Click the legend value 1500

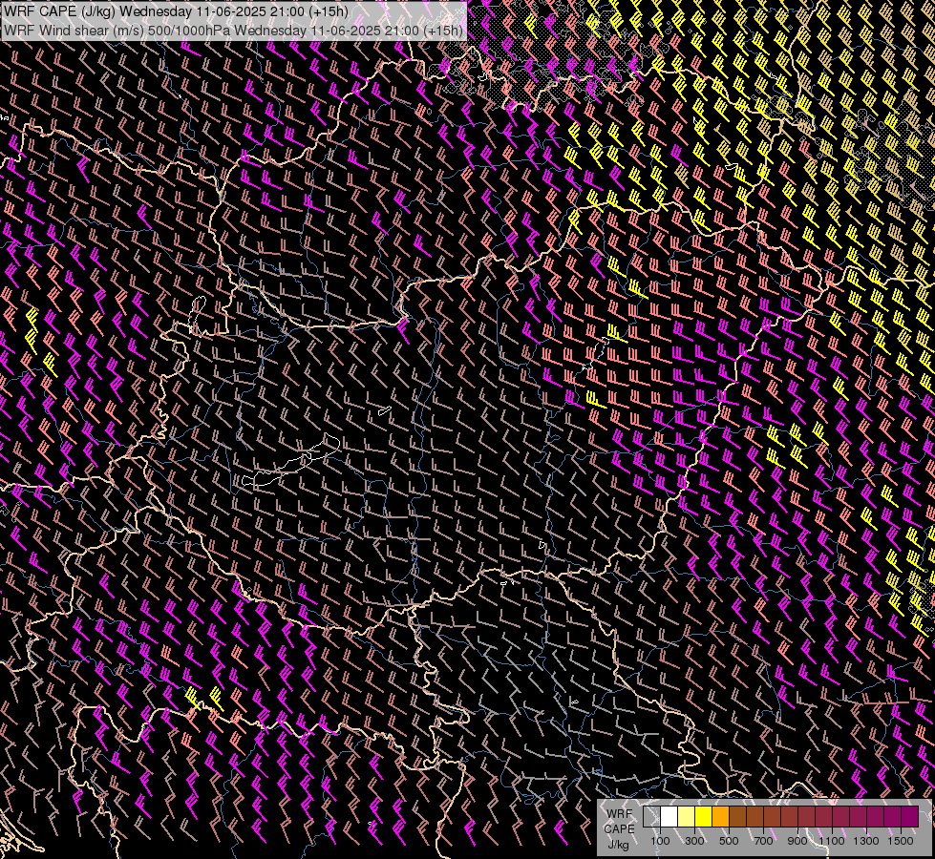pyautogui.click(x=901, y=841)
